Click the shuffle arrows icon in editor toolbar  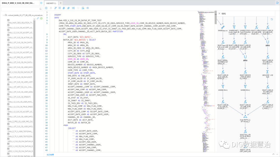tap(73, 8)
